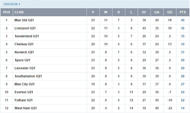Click the GA column header
The image size is (190, 113).
click(x=157, y=12)
